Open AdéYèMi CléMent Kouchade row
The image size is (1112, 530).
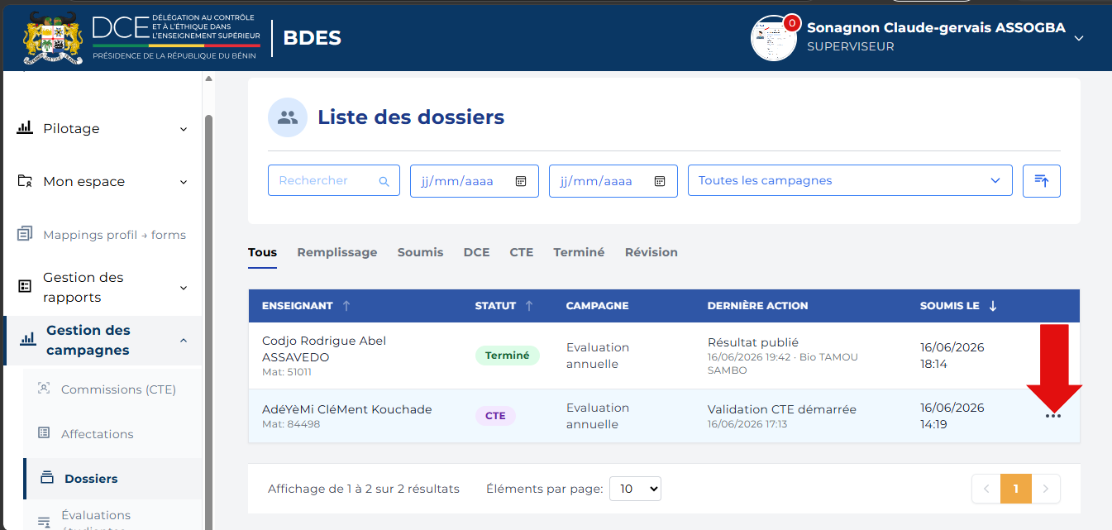pyautogui.click(x=664, y=416)
